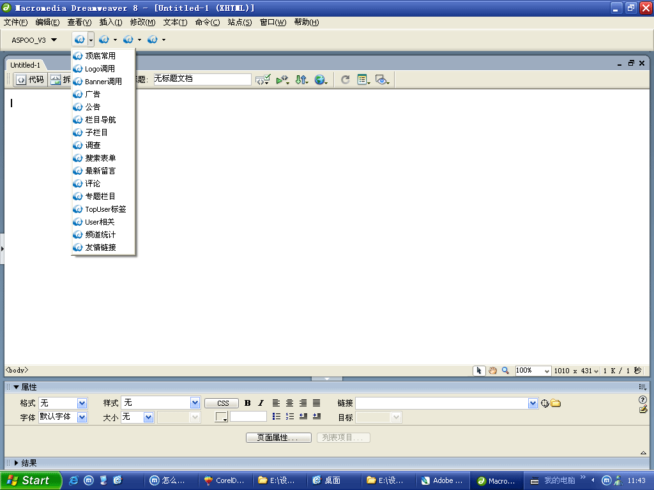Viewport: 654px width, 490px height.
Task: Click the text color hex value field
Action: (x=248, y=416)
